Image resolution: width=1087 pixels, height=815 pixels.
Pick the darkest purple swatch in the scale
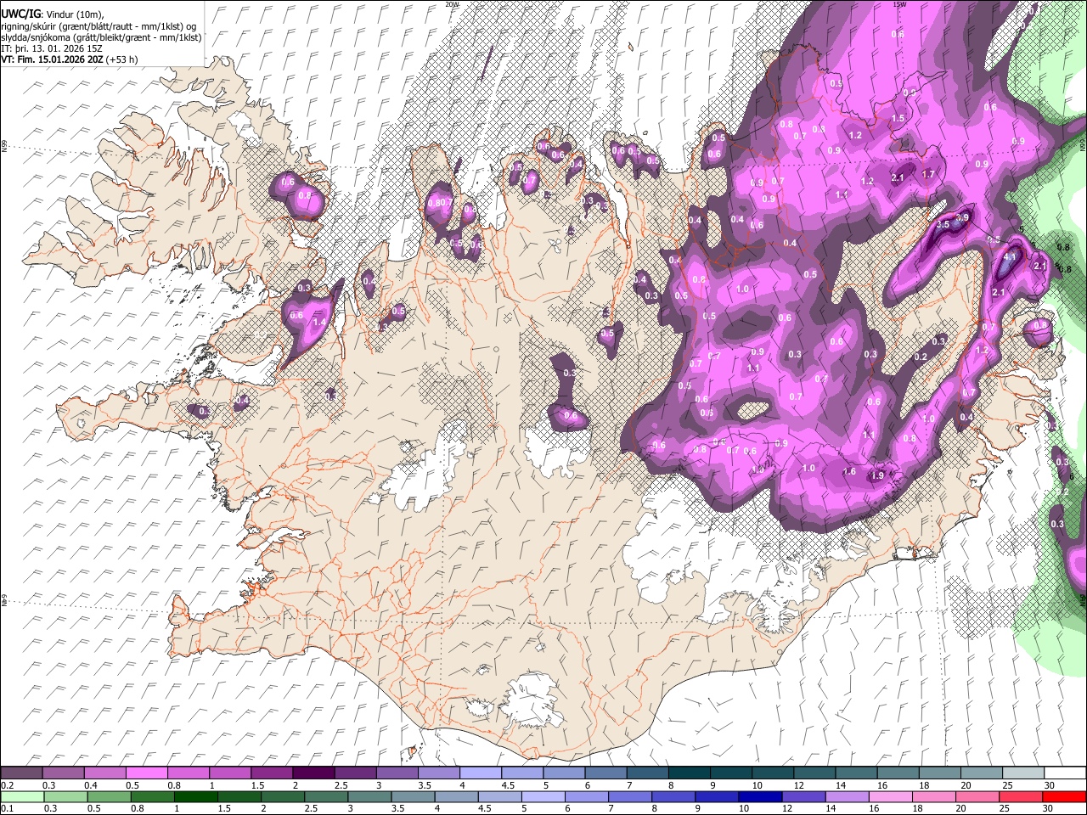(x=313, y=773)
